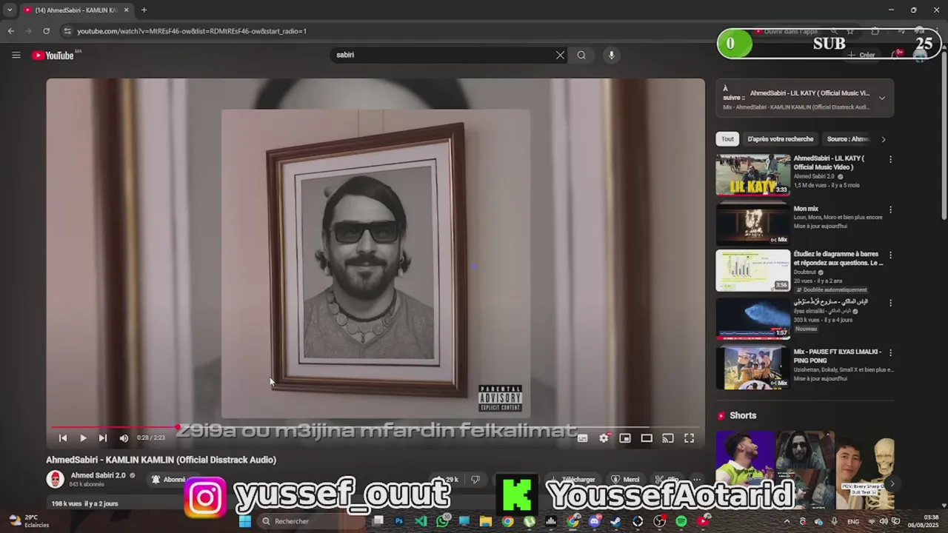Play the previous track in player
Image resolution: width=948 pixels, height=533 pixels.
point(63,438)
